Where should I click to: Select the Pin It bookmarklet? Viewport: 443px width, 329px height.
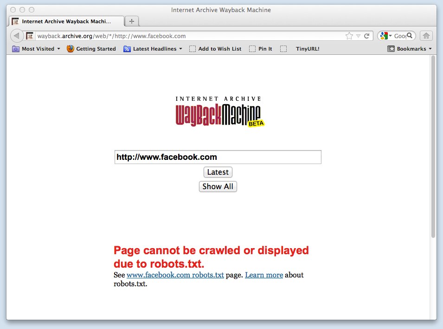point(261,48)
